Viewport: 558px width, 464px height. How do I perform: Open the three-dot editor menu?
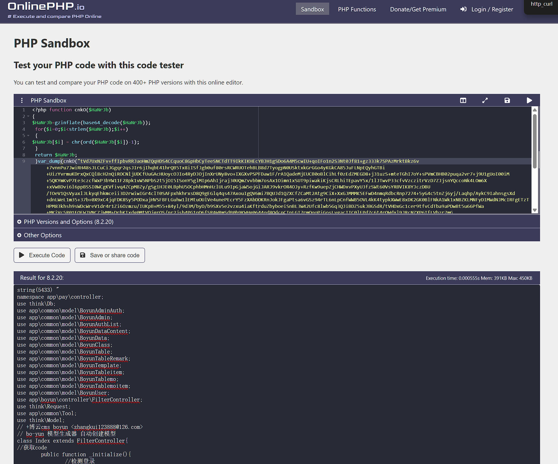pyautogui.click(x=22, y=101)
